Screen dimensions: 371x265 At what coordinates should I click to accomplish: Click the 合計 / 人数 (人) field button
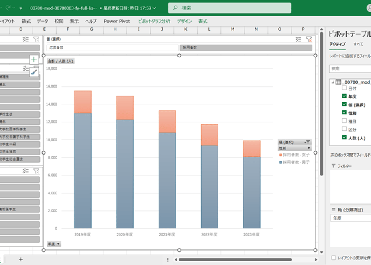tap(61, 61)
